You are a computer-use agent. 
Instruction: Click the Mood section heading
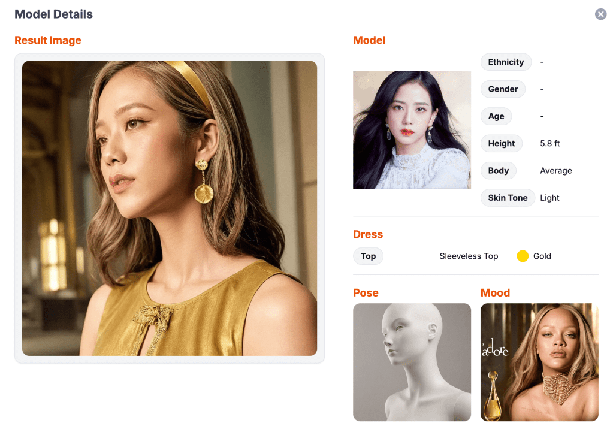click(x=495, y=293)
